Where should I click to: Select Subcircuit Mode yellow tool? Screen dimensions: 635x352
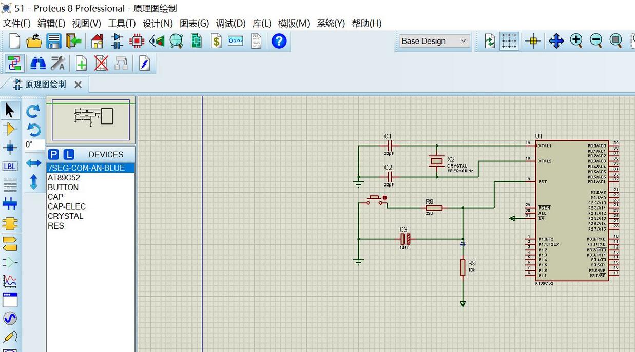point(10,223)
